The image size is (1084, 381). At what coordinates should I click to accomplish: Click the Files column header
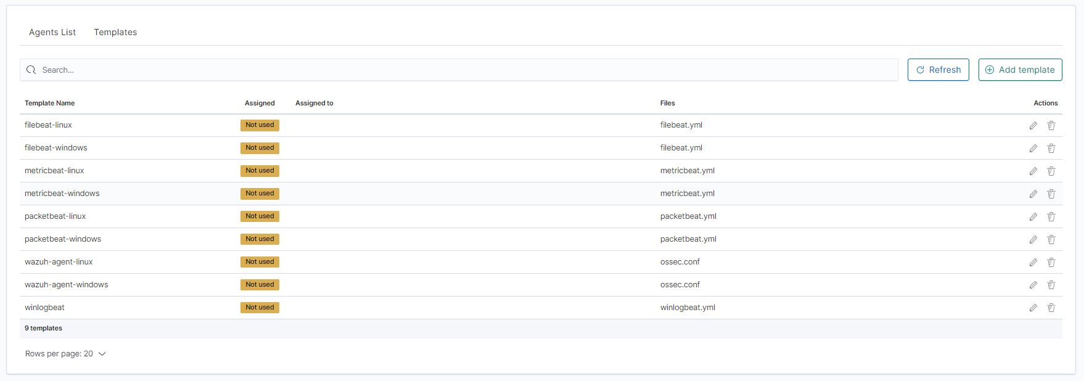coord(667,103)
